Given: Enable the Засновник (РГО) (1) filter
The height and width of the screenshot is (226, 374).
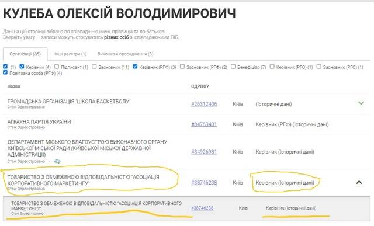Looking at the screenshot, I should tap(318, 67).
